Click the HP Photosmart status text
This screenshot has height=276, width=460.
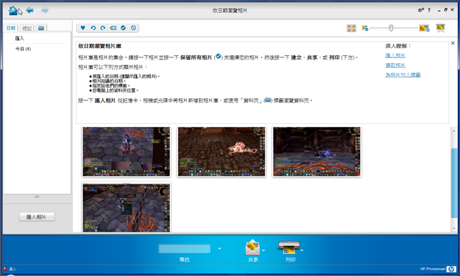point(433,269)
